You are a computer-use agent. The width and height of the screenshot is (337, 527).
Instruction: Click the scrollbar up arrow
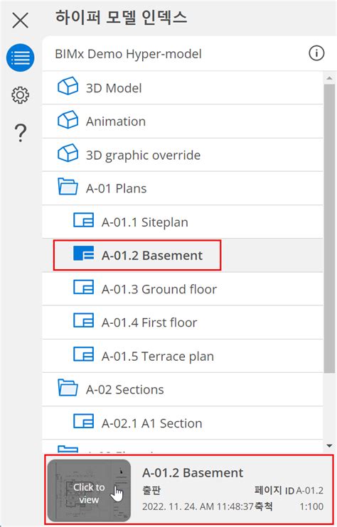[329, 78]
